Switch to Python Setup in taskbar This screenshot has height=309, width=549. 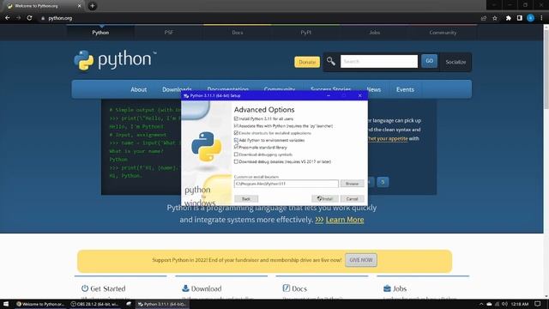click(x=162, y=304)
